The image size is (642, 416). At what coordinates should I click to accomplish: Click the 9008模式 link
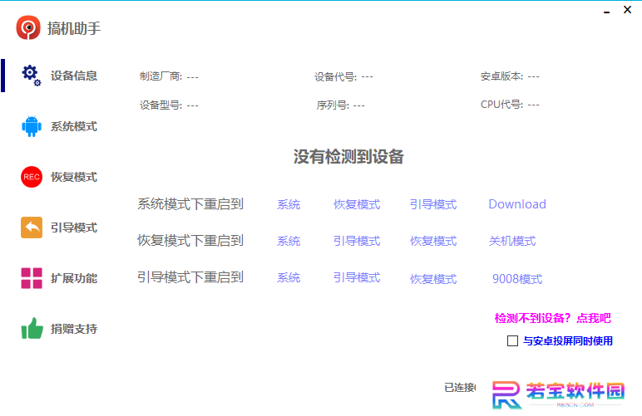pos(517,279)
